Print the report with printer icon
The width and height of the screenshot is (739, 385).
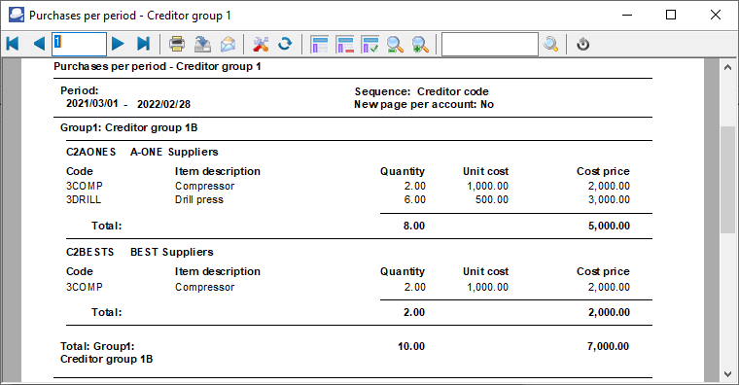point(177,44)
